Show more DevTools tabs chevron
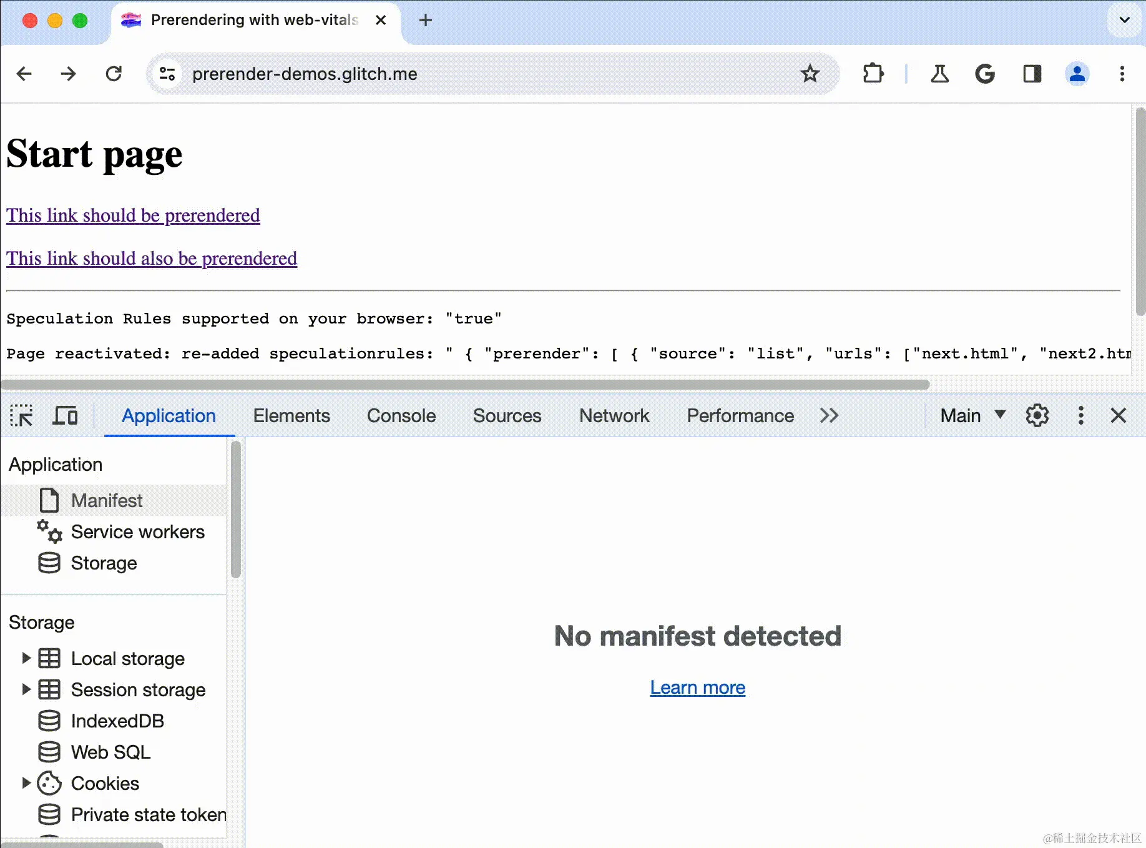The image size is (1146, 848). 829,416
